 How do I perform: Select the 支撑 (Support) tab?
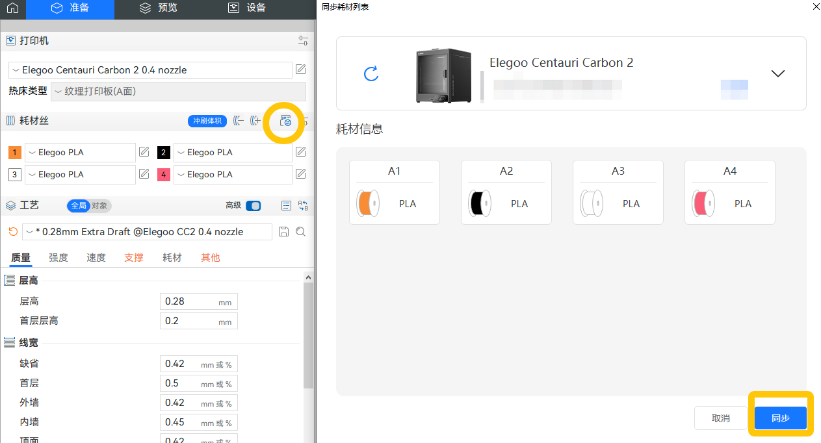pyautogui.click(x=134, y=258)
